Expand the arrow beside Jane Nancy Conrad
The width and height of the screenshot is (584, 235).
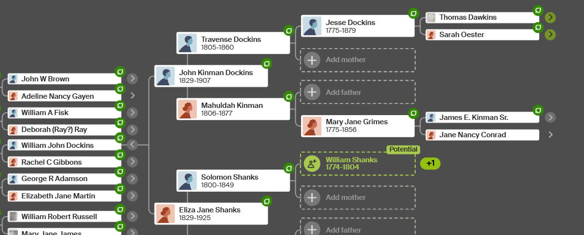point(550,135)
